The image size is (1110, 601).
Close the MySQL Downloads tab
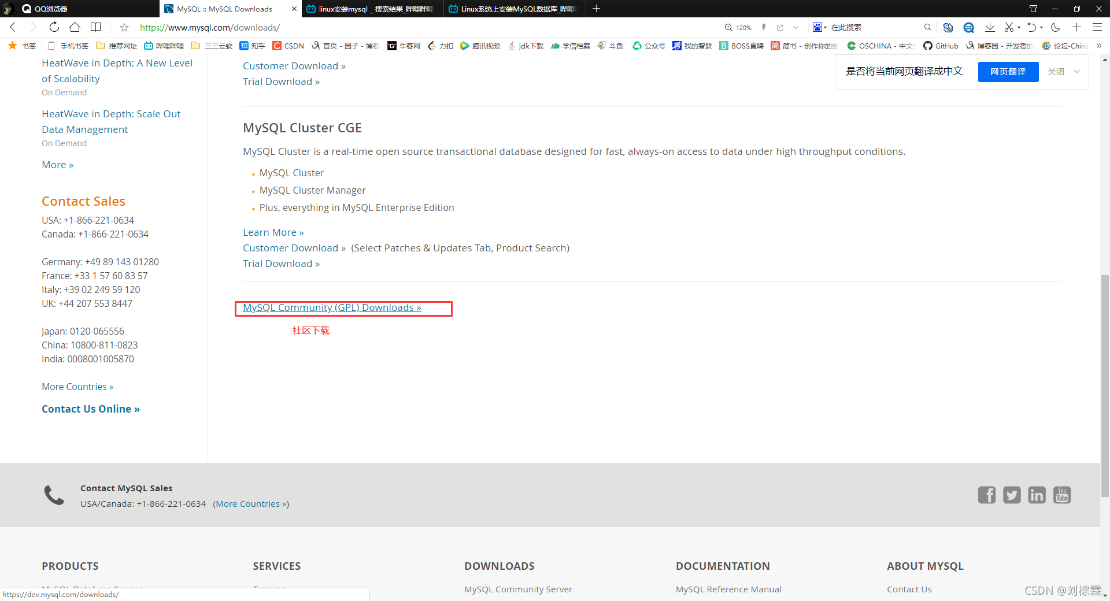click(x=294, y=9)
